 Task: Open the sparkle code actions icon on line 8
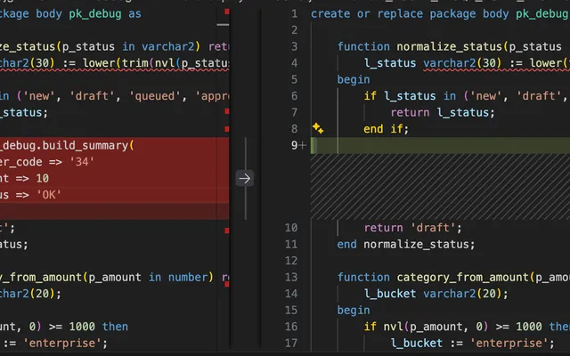[318, 128]
